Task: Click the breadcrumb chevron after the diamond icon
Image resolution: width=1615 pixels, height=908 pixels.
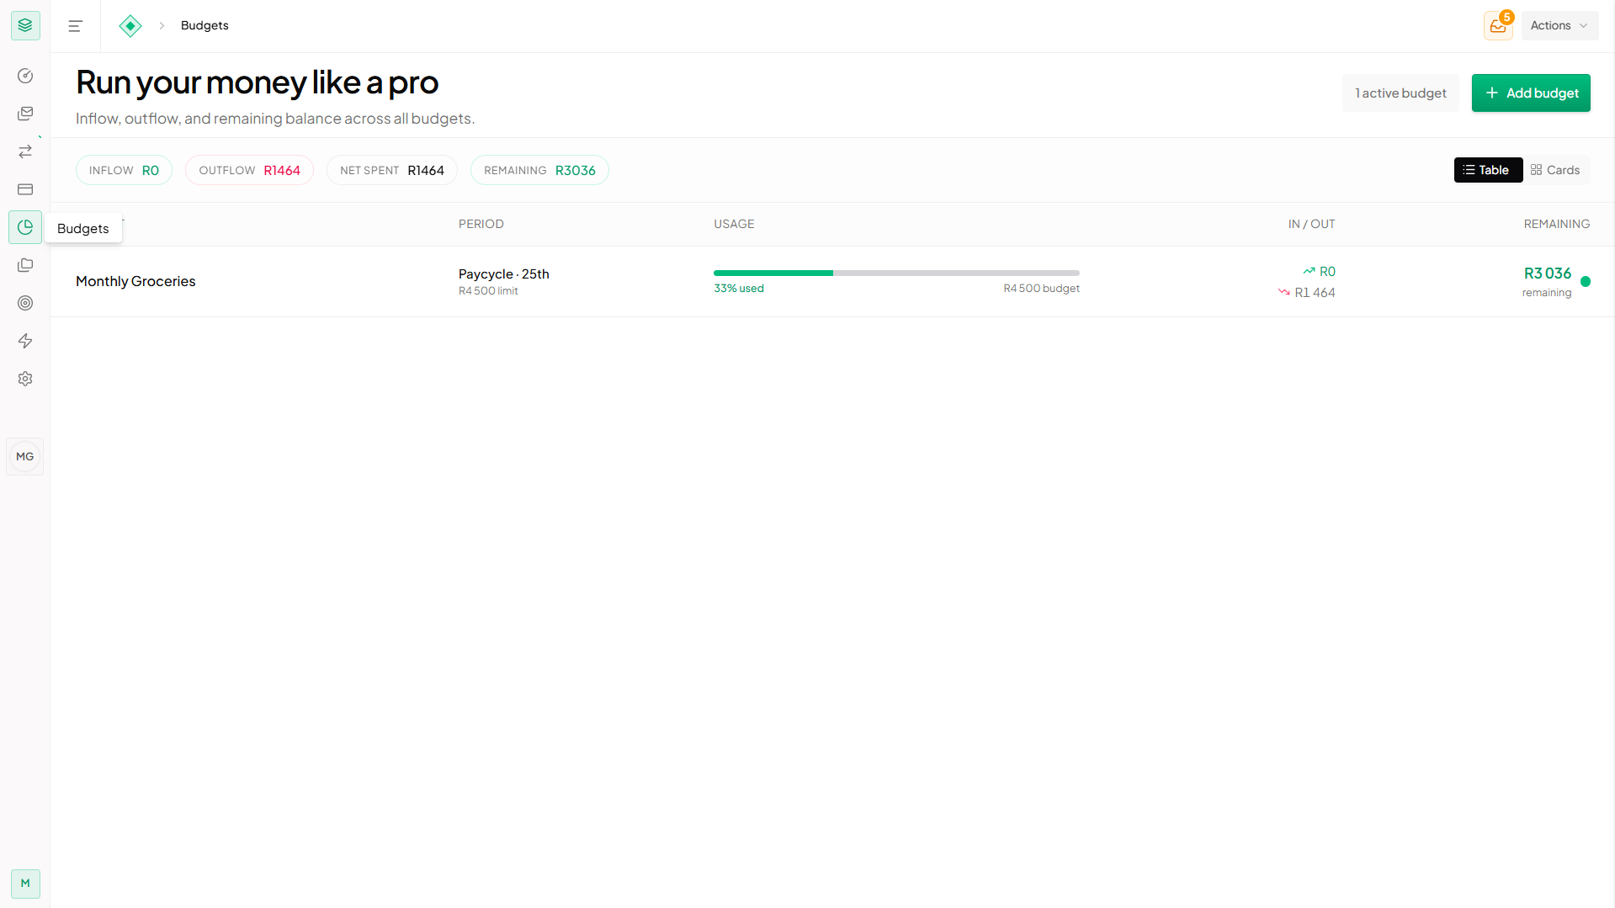Action: (161, 25)
